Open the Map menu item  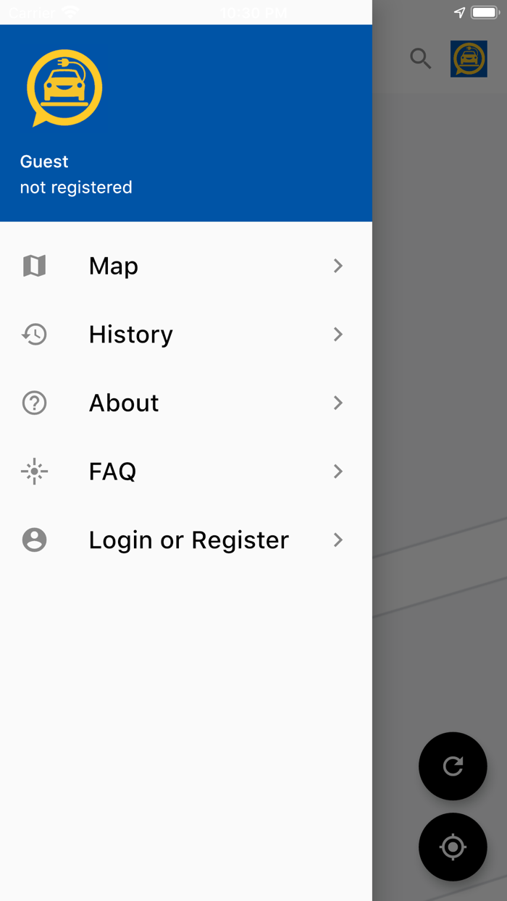click(114, 266)
